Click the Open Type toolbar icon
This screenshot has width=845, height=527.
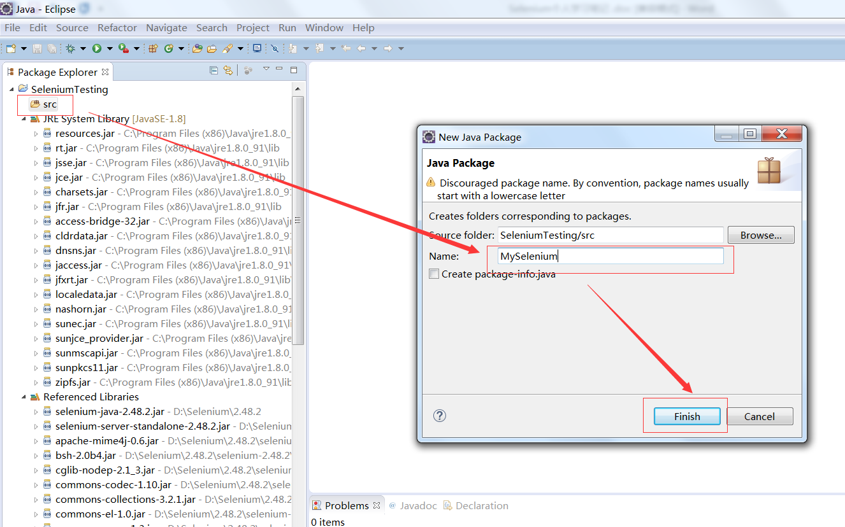coord(198,48)
